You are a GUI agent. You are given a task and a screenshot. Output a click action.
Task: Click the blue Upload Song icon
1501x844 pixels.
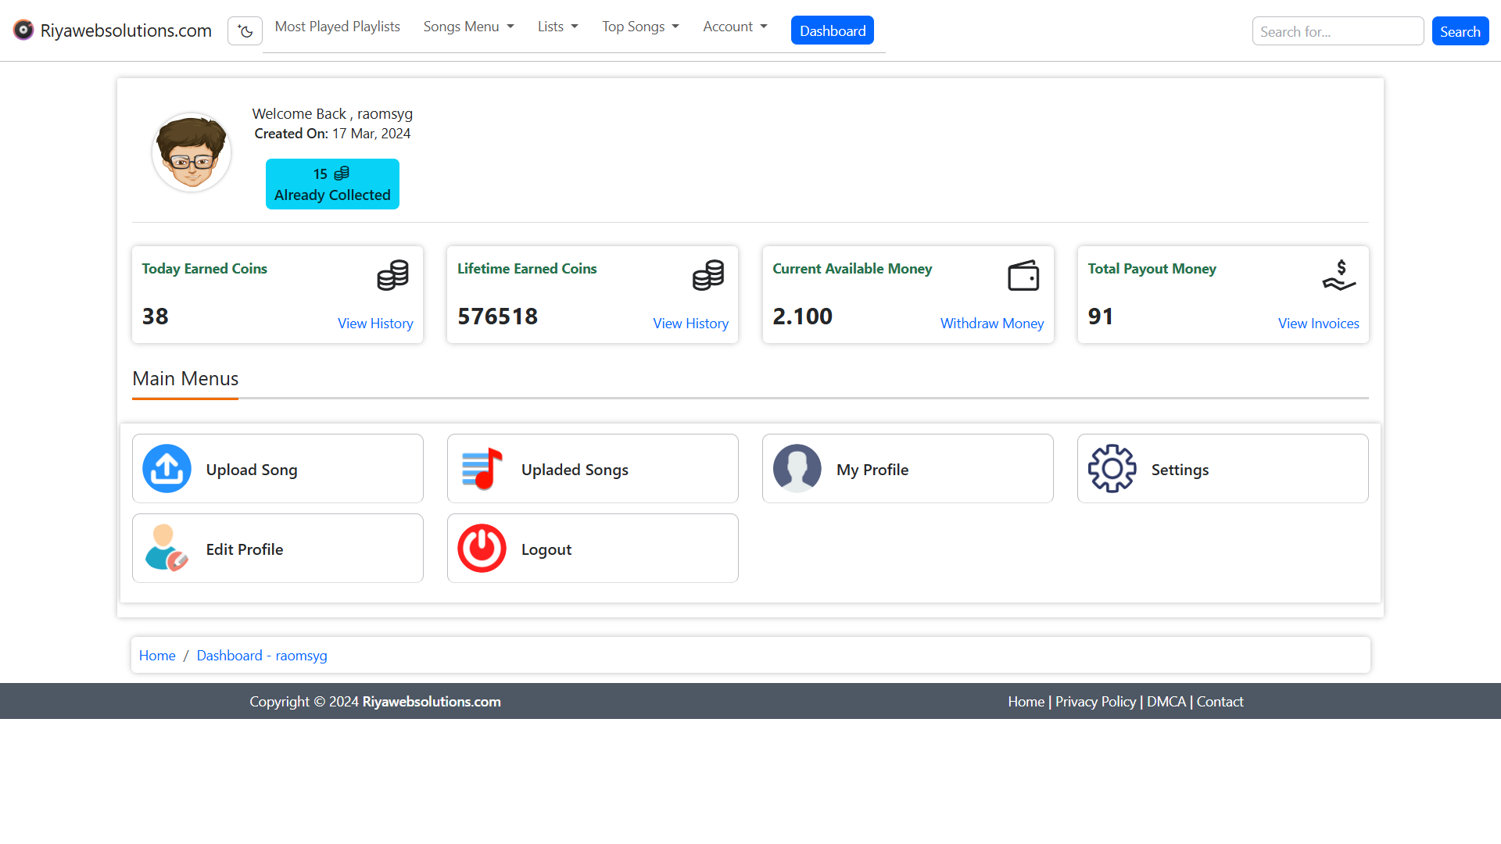click(167, 469)
